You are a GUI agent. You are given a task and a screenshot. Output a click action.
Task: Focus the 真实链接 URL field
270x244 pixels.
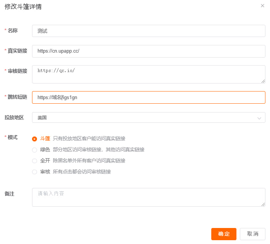[x=149, y=51]
